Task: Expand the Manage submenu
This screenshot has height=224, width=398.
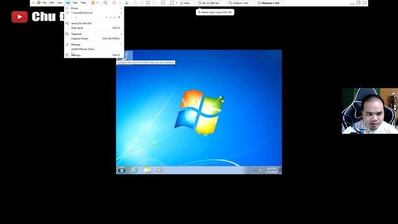Action: point(94,44)
